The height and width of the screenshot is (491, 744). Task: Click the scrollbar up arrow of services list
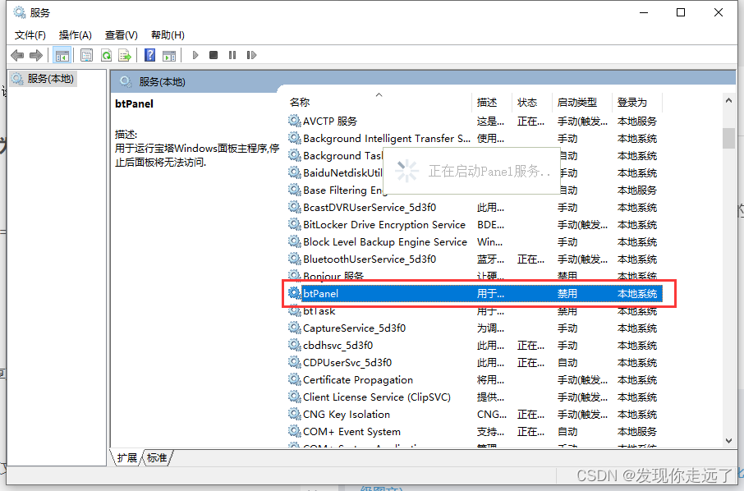pos(729,100)
